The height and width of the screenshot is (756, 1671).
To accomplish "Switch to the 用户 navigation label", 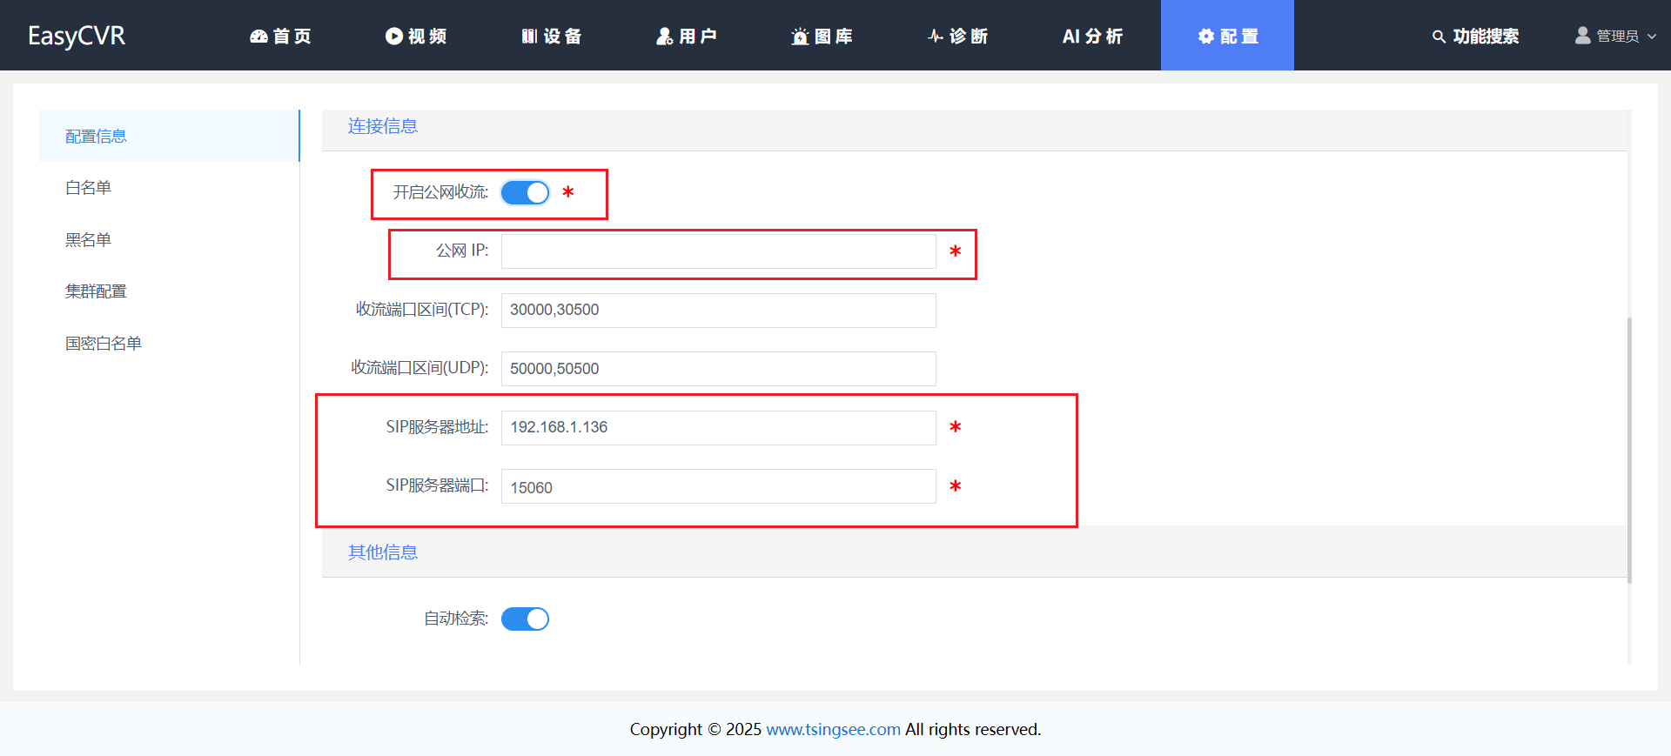I will [x=698, y=36].
